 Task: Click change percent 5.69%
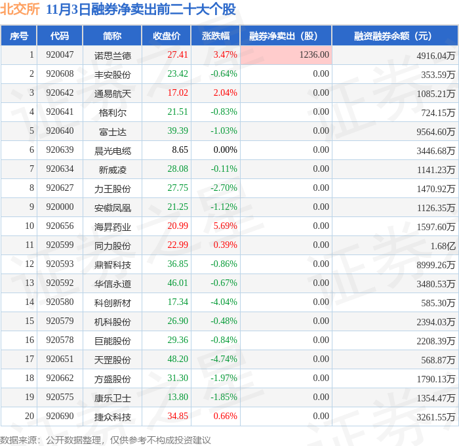[225, 226]
